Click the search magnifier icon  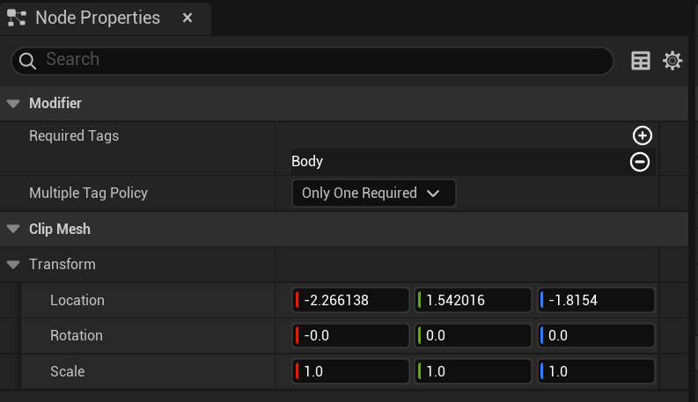pos(27,61)
